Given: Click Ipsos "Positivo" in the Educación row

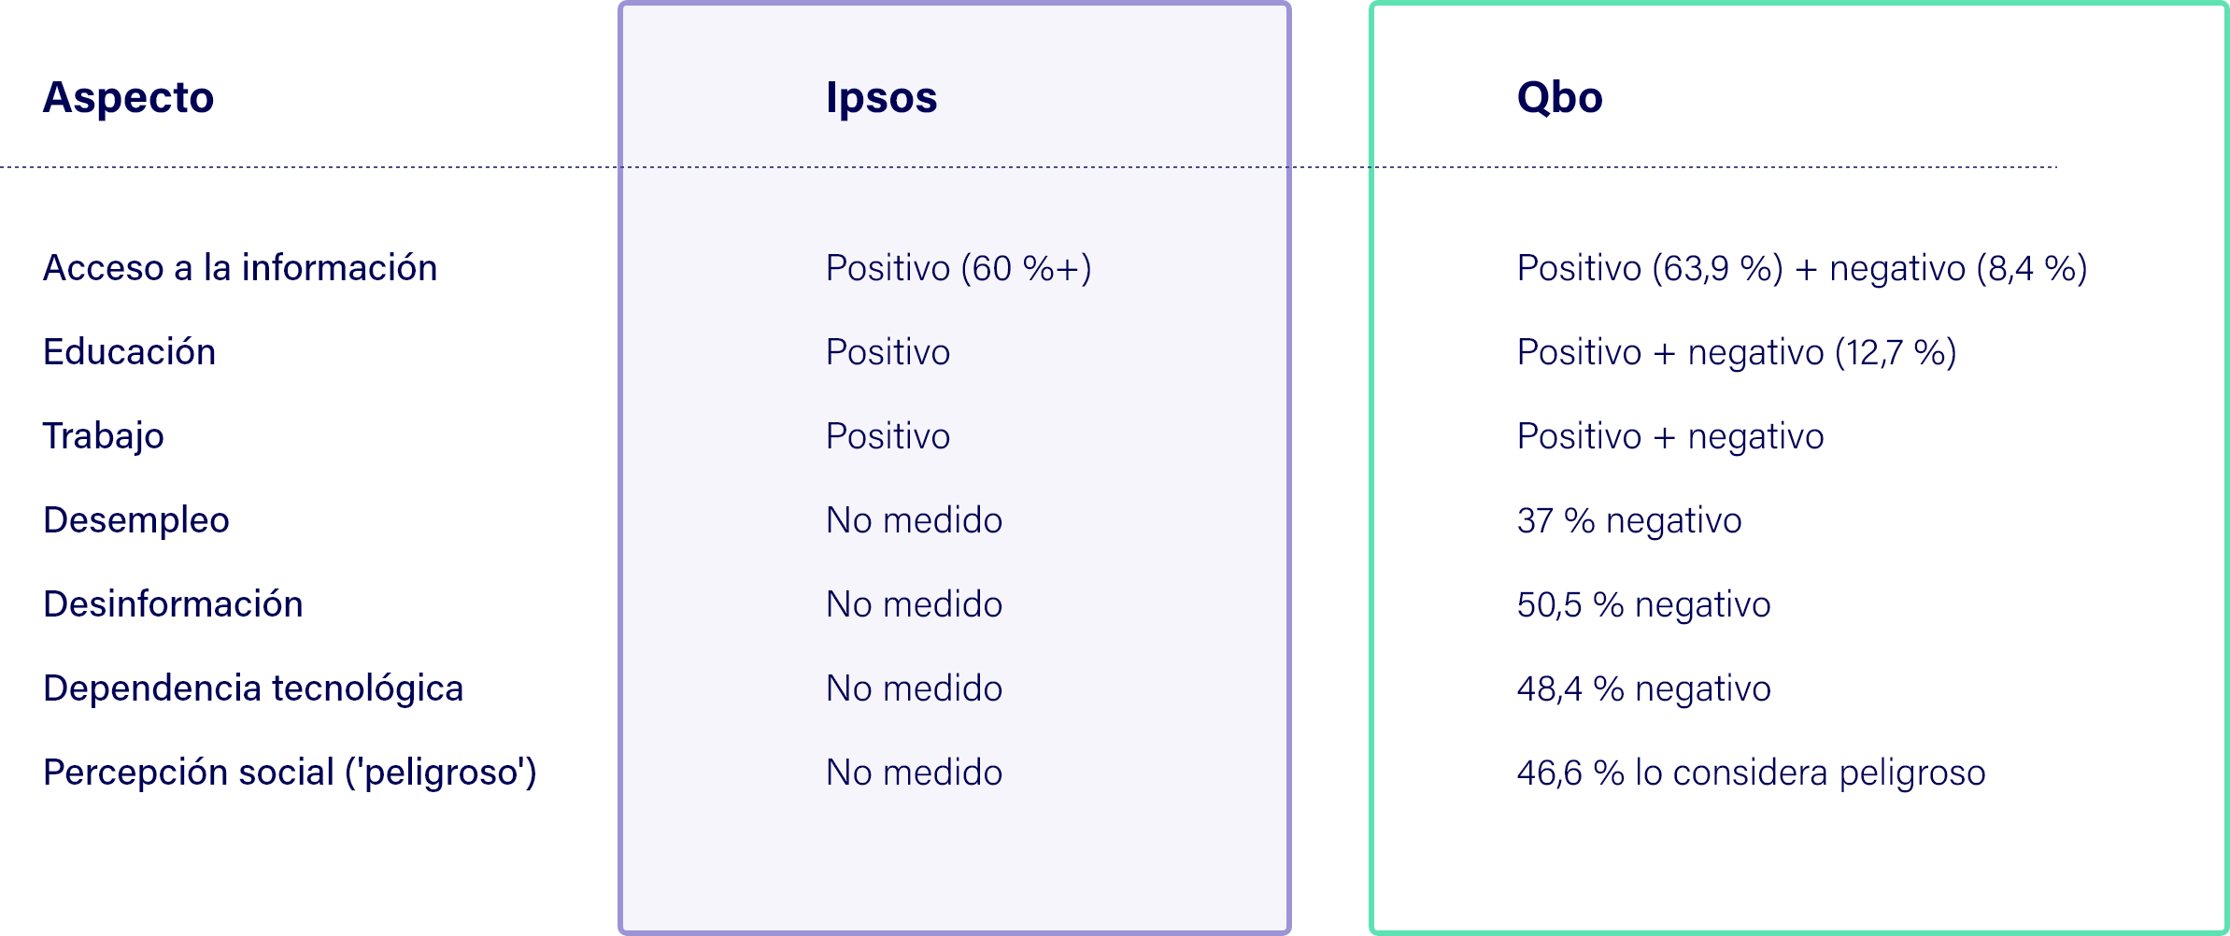Looking at the screenshot, I should point(888,352).
